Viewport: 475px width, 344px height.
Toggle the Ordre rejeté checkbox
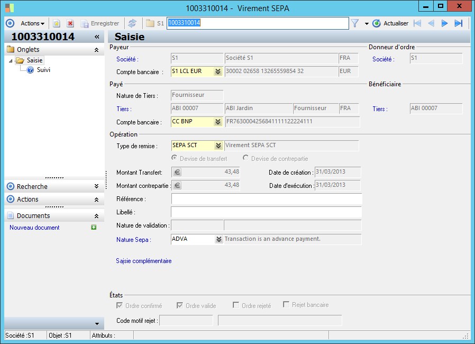pos(236,305)
